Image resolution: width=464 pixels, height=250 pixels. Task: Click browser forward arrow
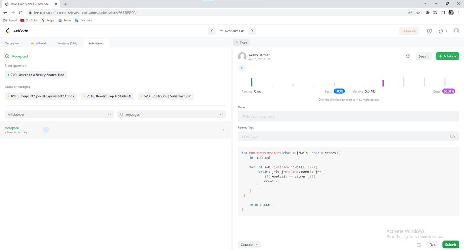(13, 12)
